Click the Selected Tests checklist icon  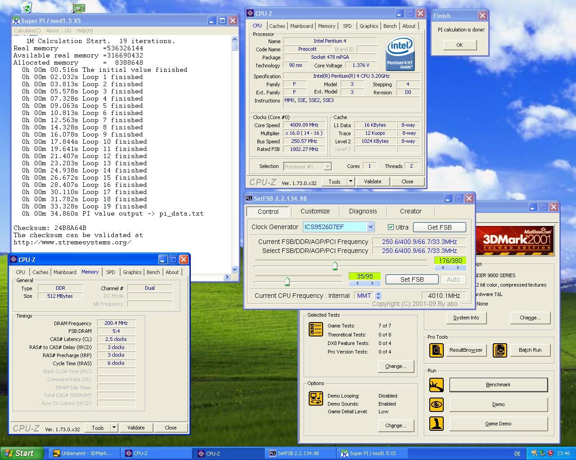click(x=316, y=329)
